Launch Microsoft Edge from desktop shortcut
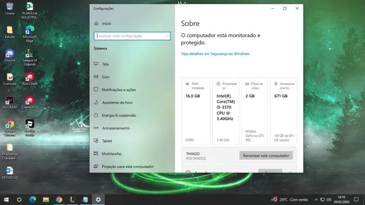 coord(30,34)
